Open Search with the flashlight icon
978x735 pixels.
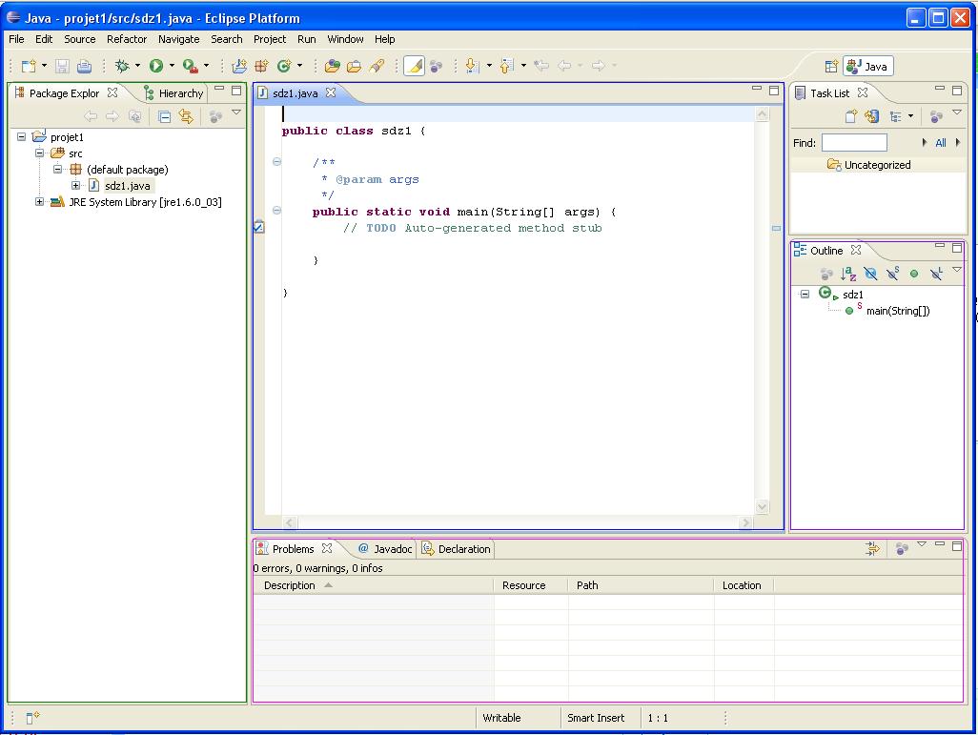click(x=377, y=66)
